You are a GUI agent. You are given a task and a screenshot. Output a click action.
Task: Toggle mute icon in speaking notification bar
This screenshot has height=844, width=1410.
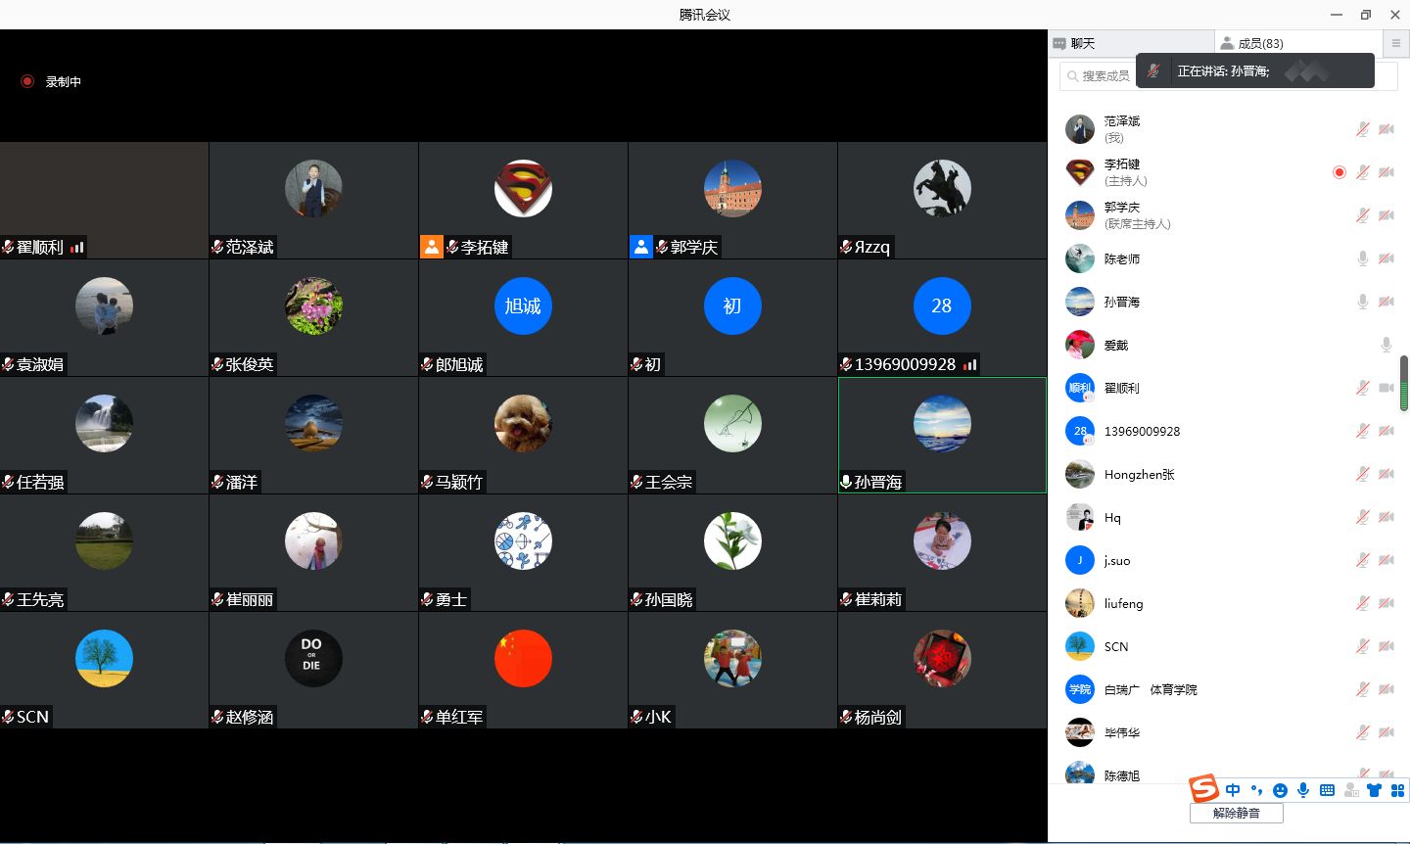pos(1154,71)
